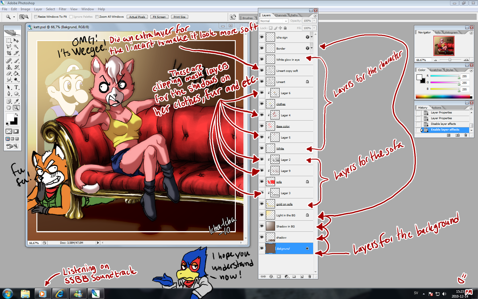
Task: Switch to the Channels tab
Action: (x=280, y=15)
